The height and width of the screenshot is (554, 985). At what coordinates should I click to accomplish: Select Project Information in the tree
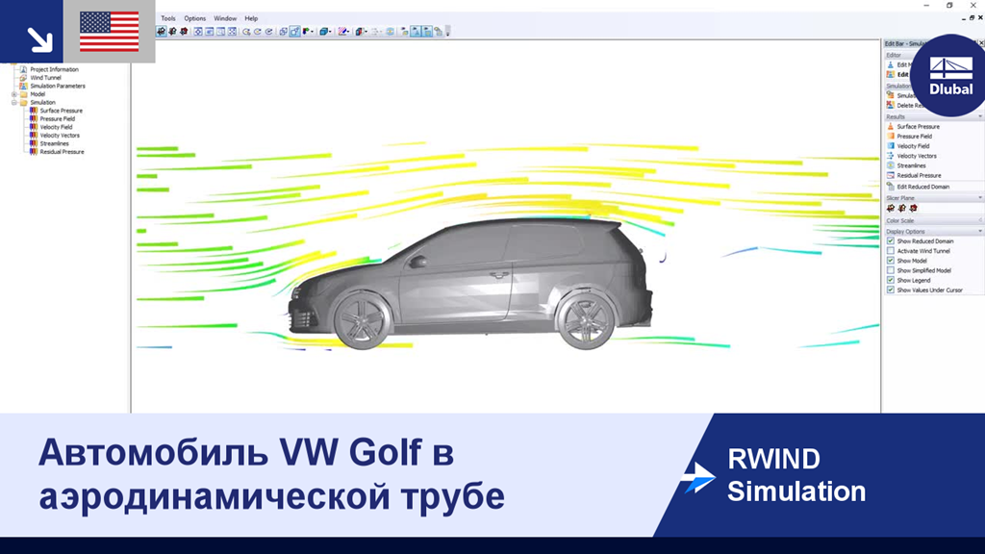click(54, 69)
